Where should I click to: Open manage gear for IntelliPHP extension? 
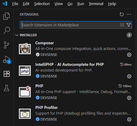(x=129, y=76)
